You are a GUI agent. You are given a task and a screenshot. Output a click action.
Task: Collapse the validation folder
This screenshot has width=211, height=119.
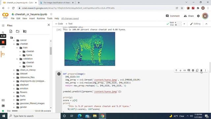point(17,59)
